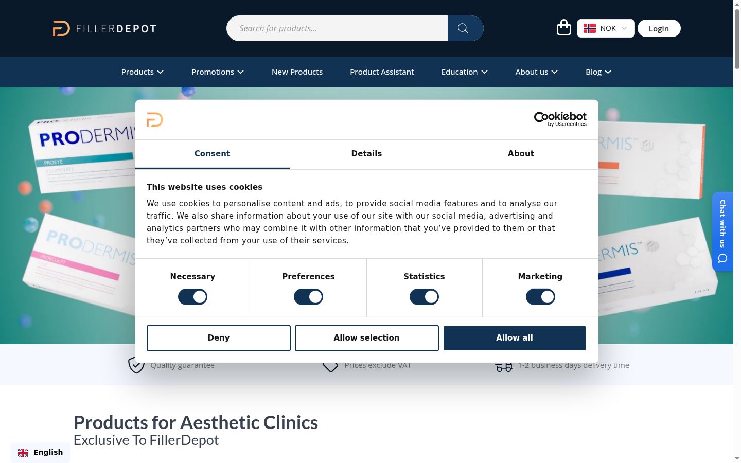Disable the Preferences cookies switch
The width and height of the screenshot is (741, 463).
point(308,297)
